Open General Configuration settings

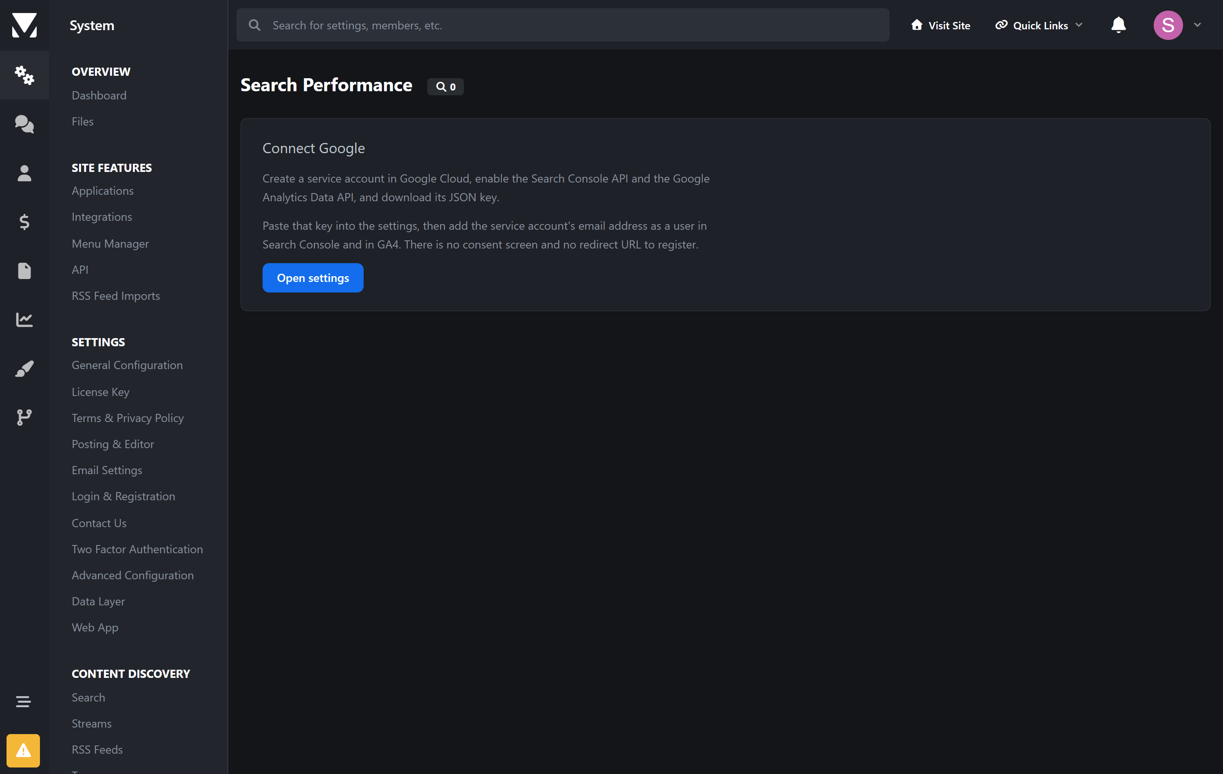[128, 365]
